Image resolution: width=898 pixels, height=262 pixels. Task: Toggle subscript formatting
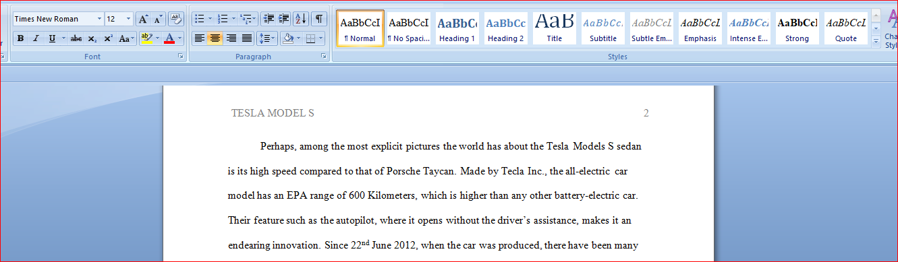[92, 38]
